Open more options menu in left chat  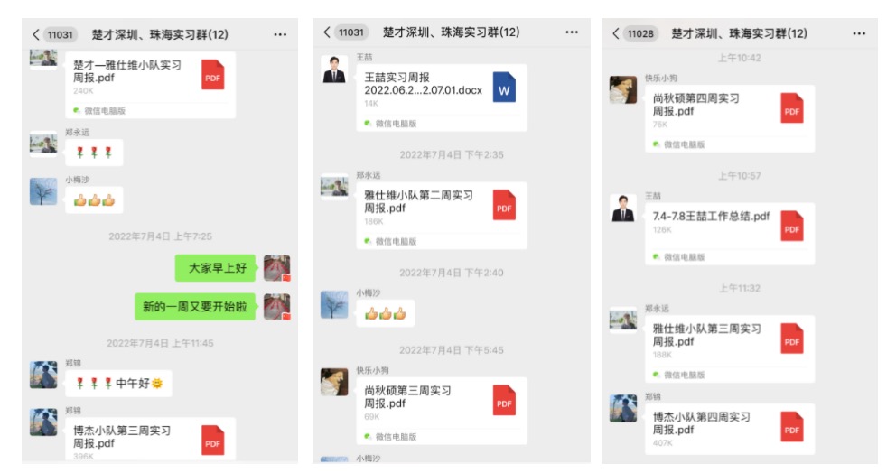click(280, 35)
